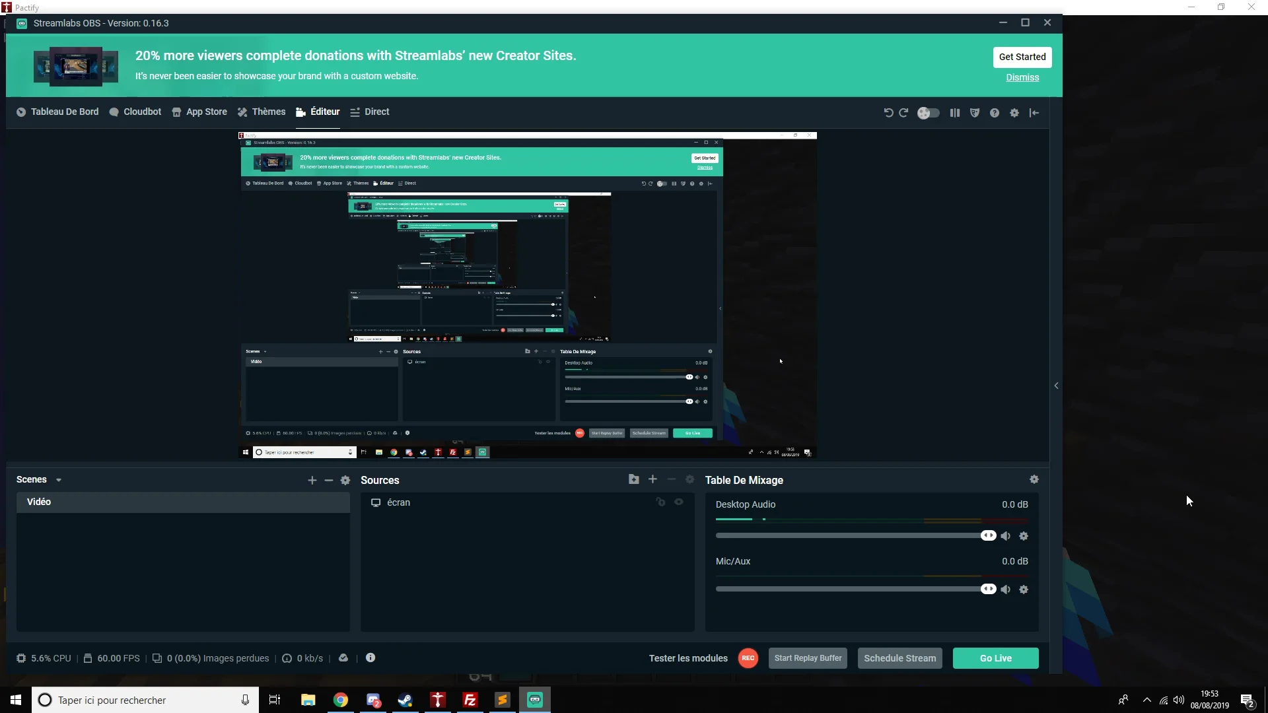Open settings gear in top toolbar
The height and width of the screenshot is (713, 1268).
(1014, 113)
